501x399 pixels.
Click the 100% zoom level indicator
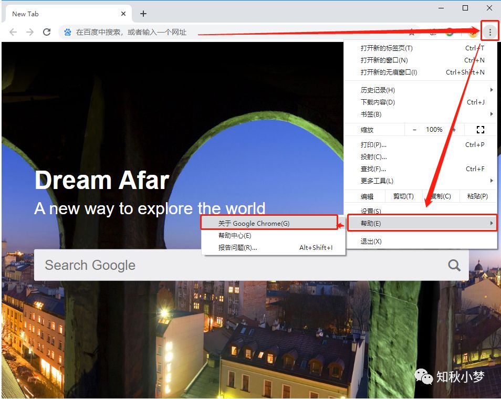point(434,129)
